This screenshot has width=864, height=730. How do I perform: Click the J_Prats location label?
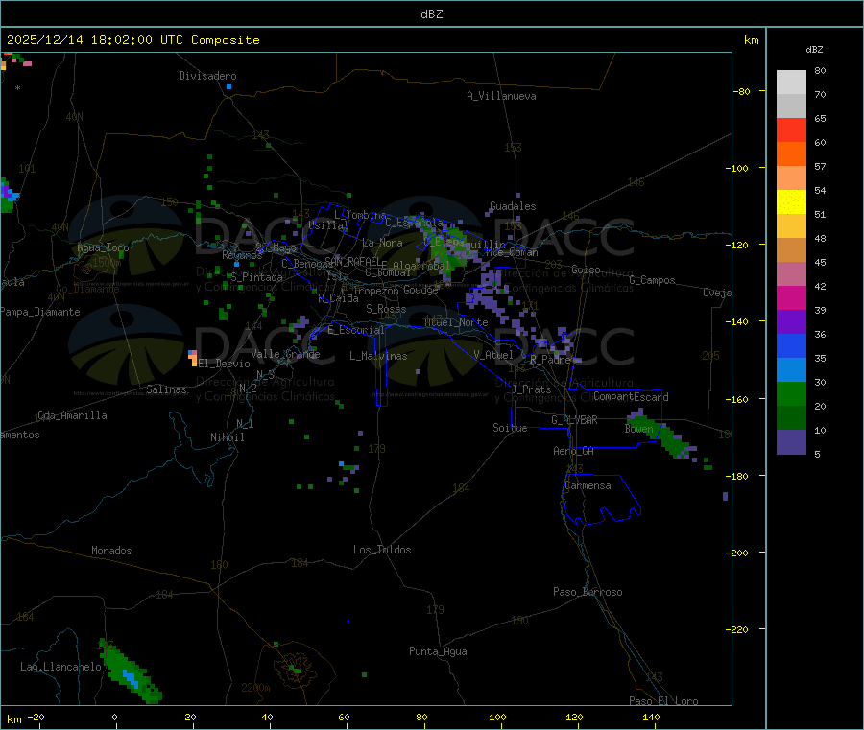531,389
